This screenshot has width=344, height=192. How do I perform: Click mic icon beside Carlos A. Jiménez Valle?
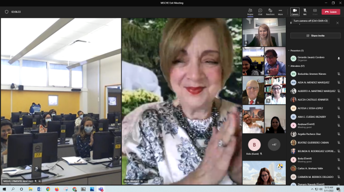pos(338,168)
